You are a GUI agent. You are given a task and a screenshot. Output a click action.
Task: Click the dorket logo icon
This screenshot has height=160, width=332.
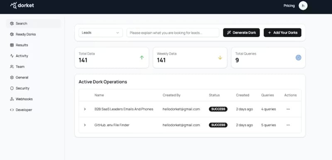(13, 5)
